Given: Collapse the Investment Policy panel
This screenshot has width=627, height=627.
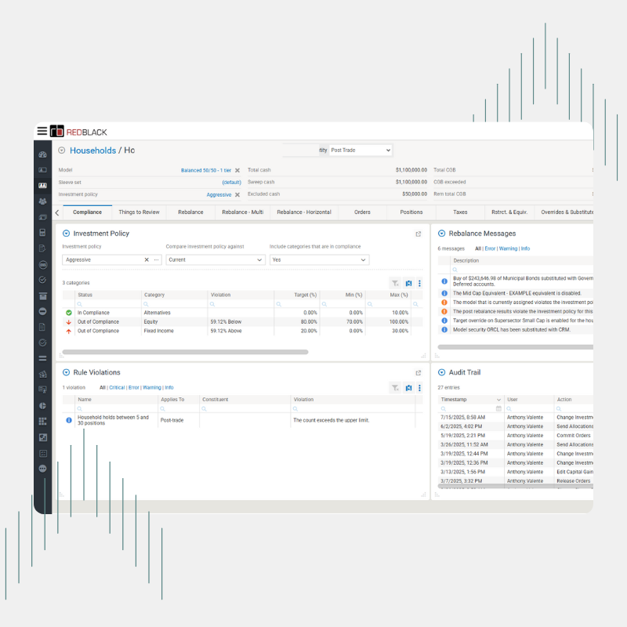Looking at the screenshot, I should [66, 234].
